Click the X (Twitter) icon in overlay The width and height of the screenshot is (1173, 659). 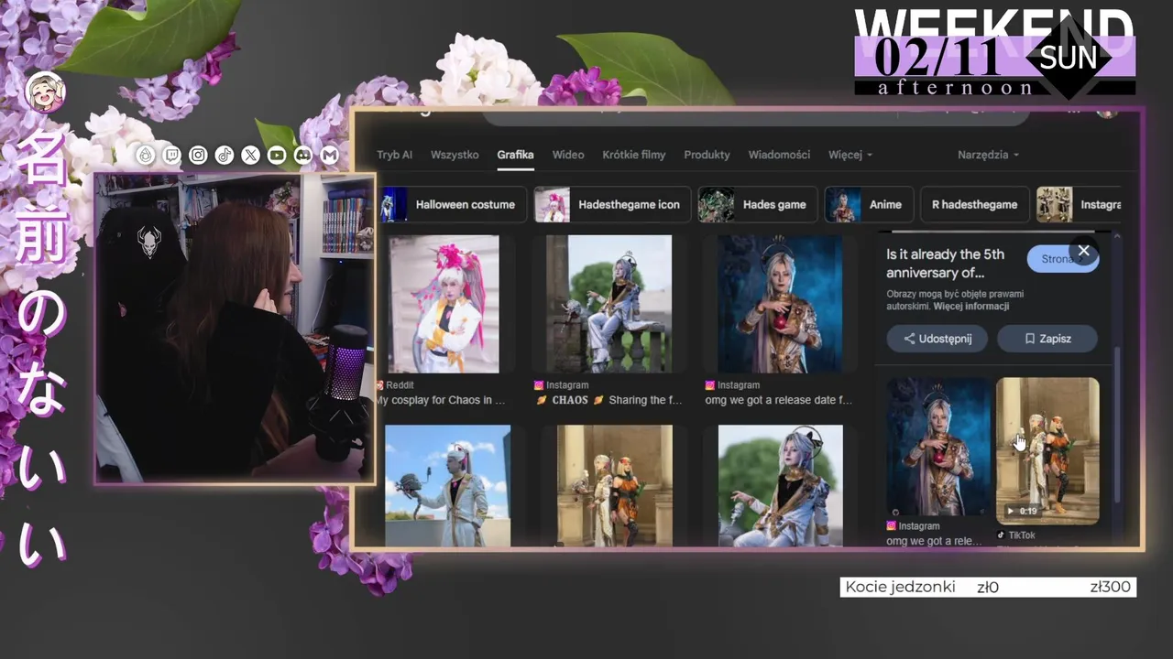tap(251, 156)
